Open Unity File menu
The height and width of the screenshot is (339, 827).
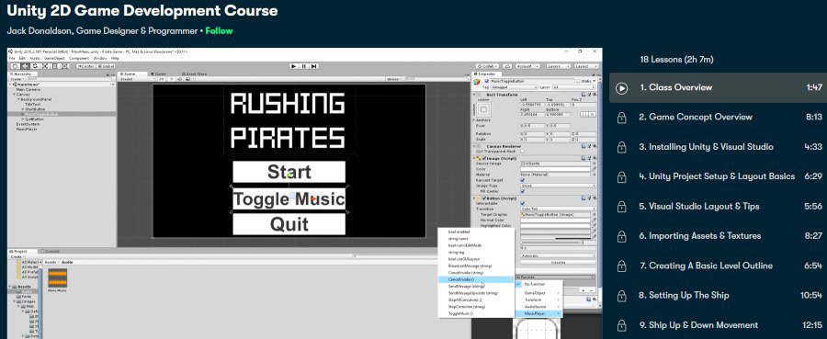coord(12,58)
